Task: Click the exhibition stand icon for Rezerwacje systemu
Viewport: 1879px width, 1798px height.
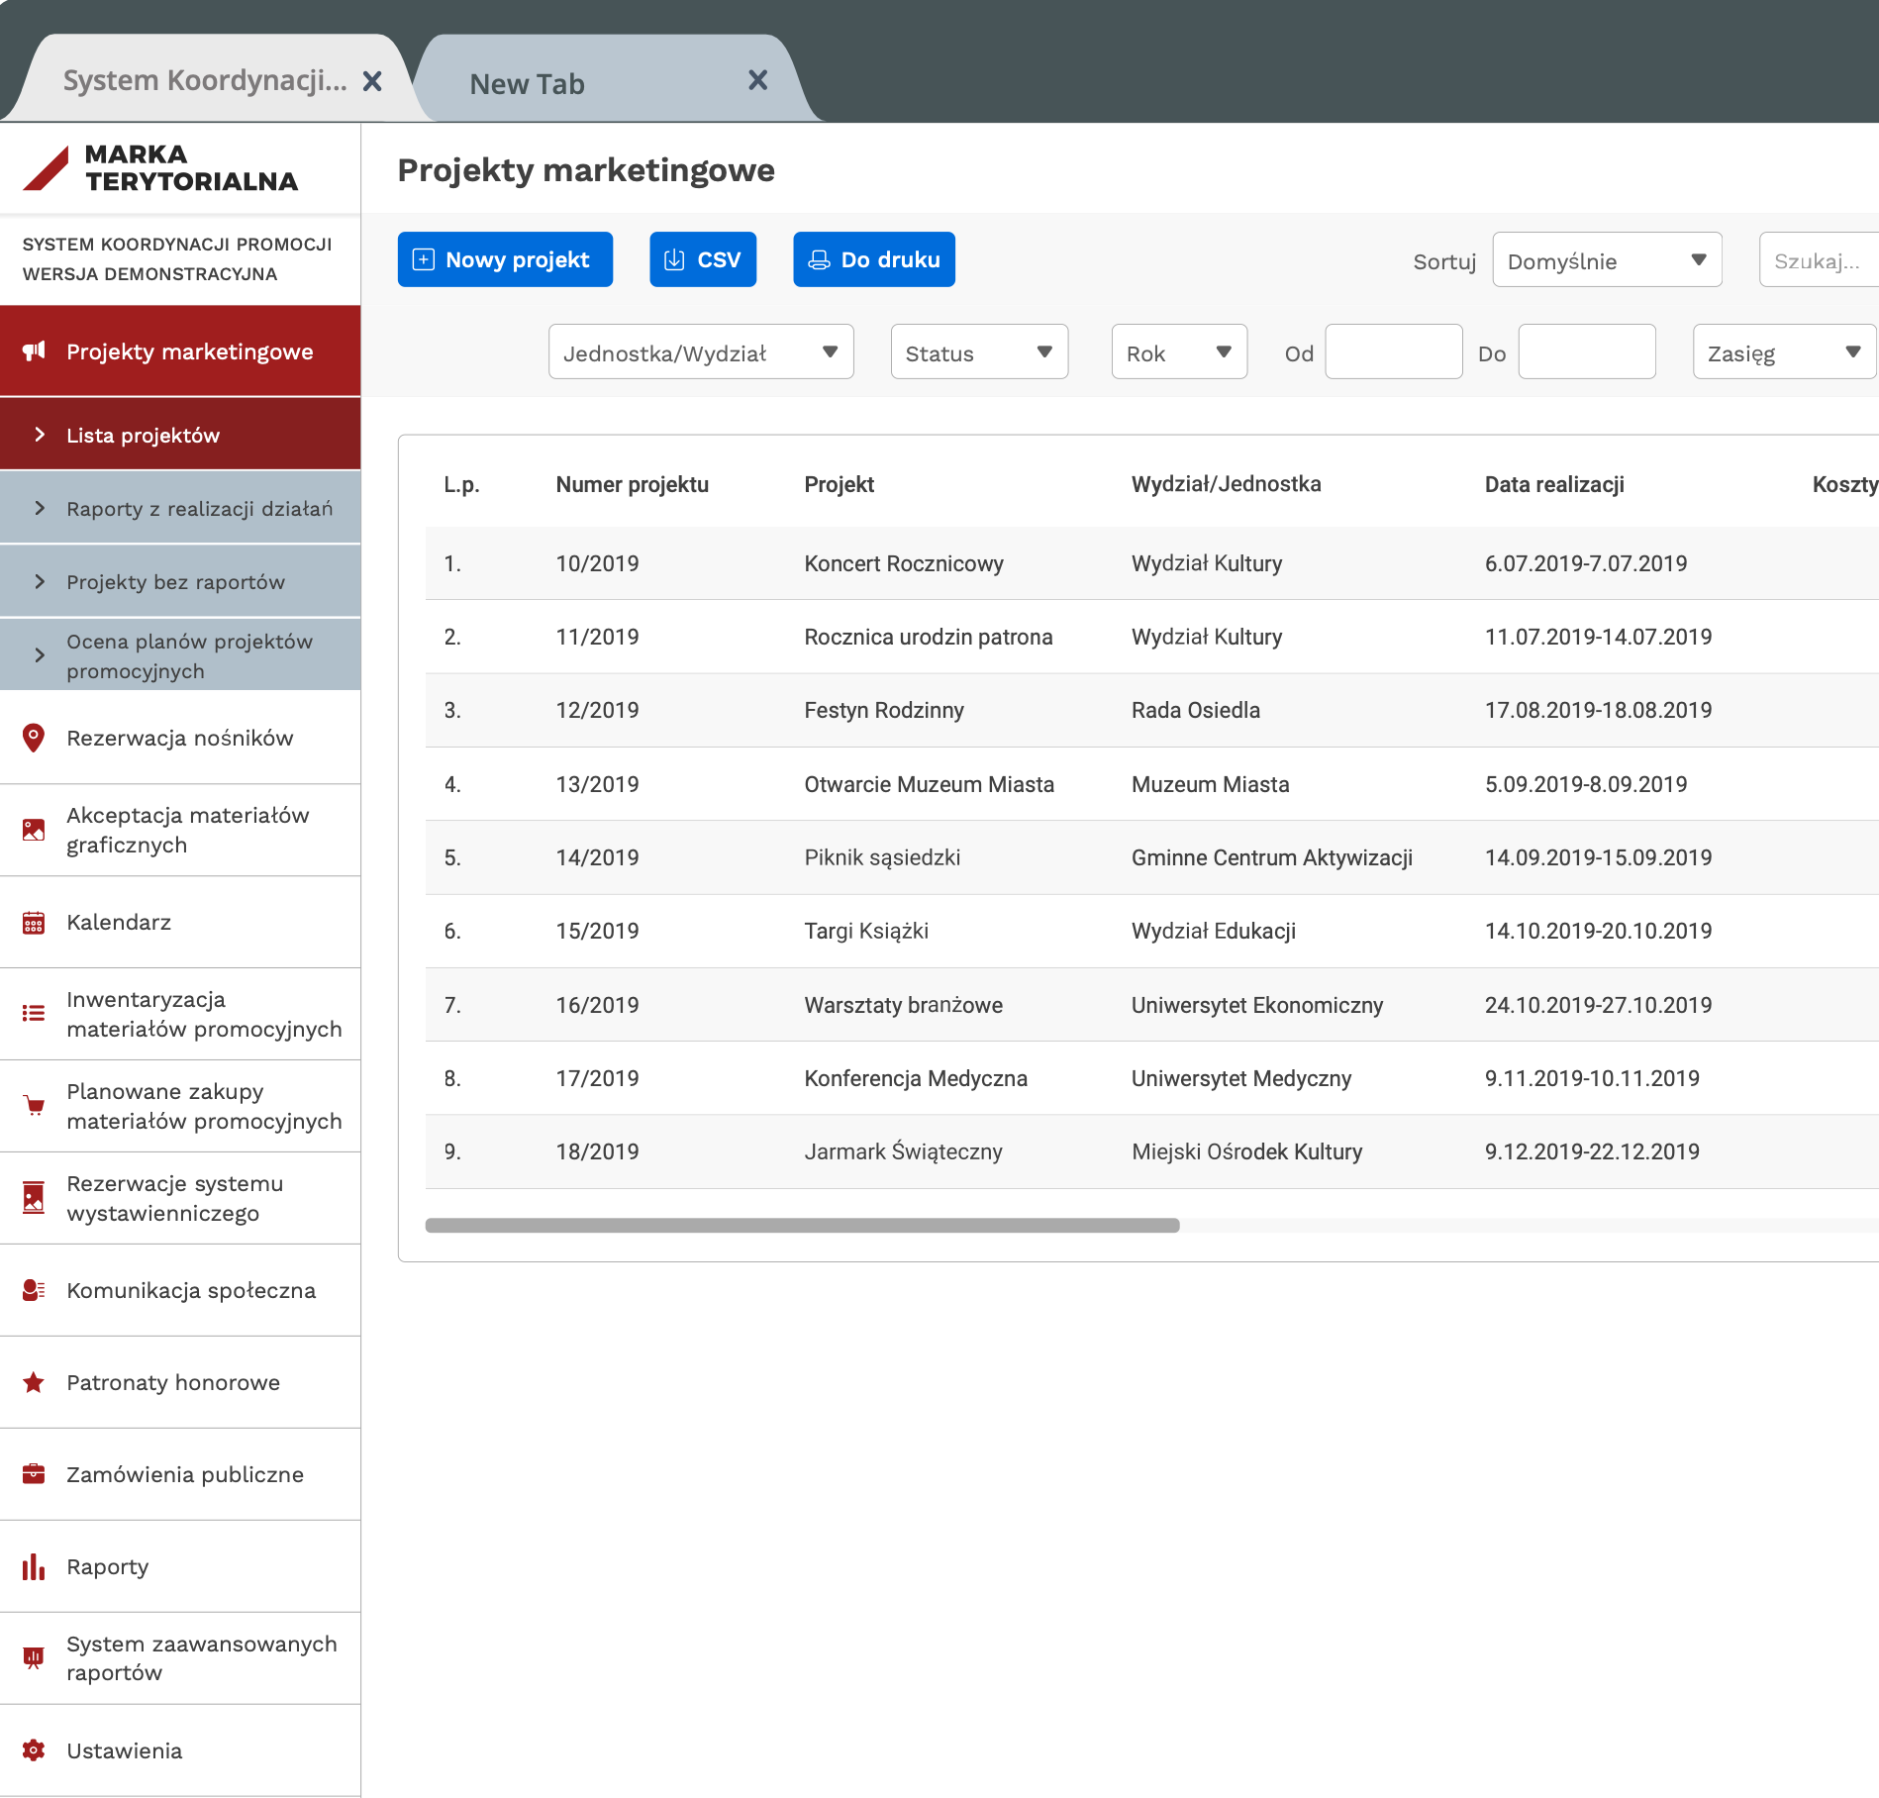Action: [34, 1197]
